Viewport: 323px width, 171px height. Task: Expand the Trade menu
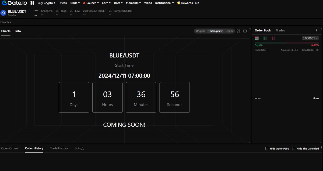tap(75, 3)
